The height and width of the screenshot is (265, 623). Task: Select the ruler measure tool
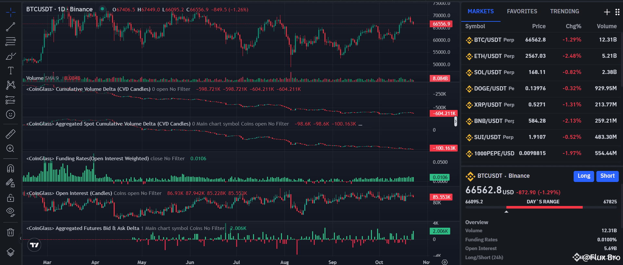(10, 134)
